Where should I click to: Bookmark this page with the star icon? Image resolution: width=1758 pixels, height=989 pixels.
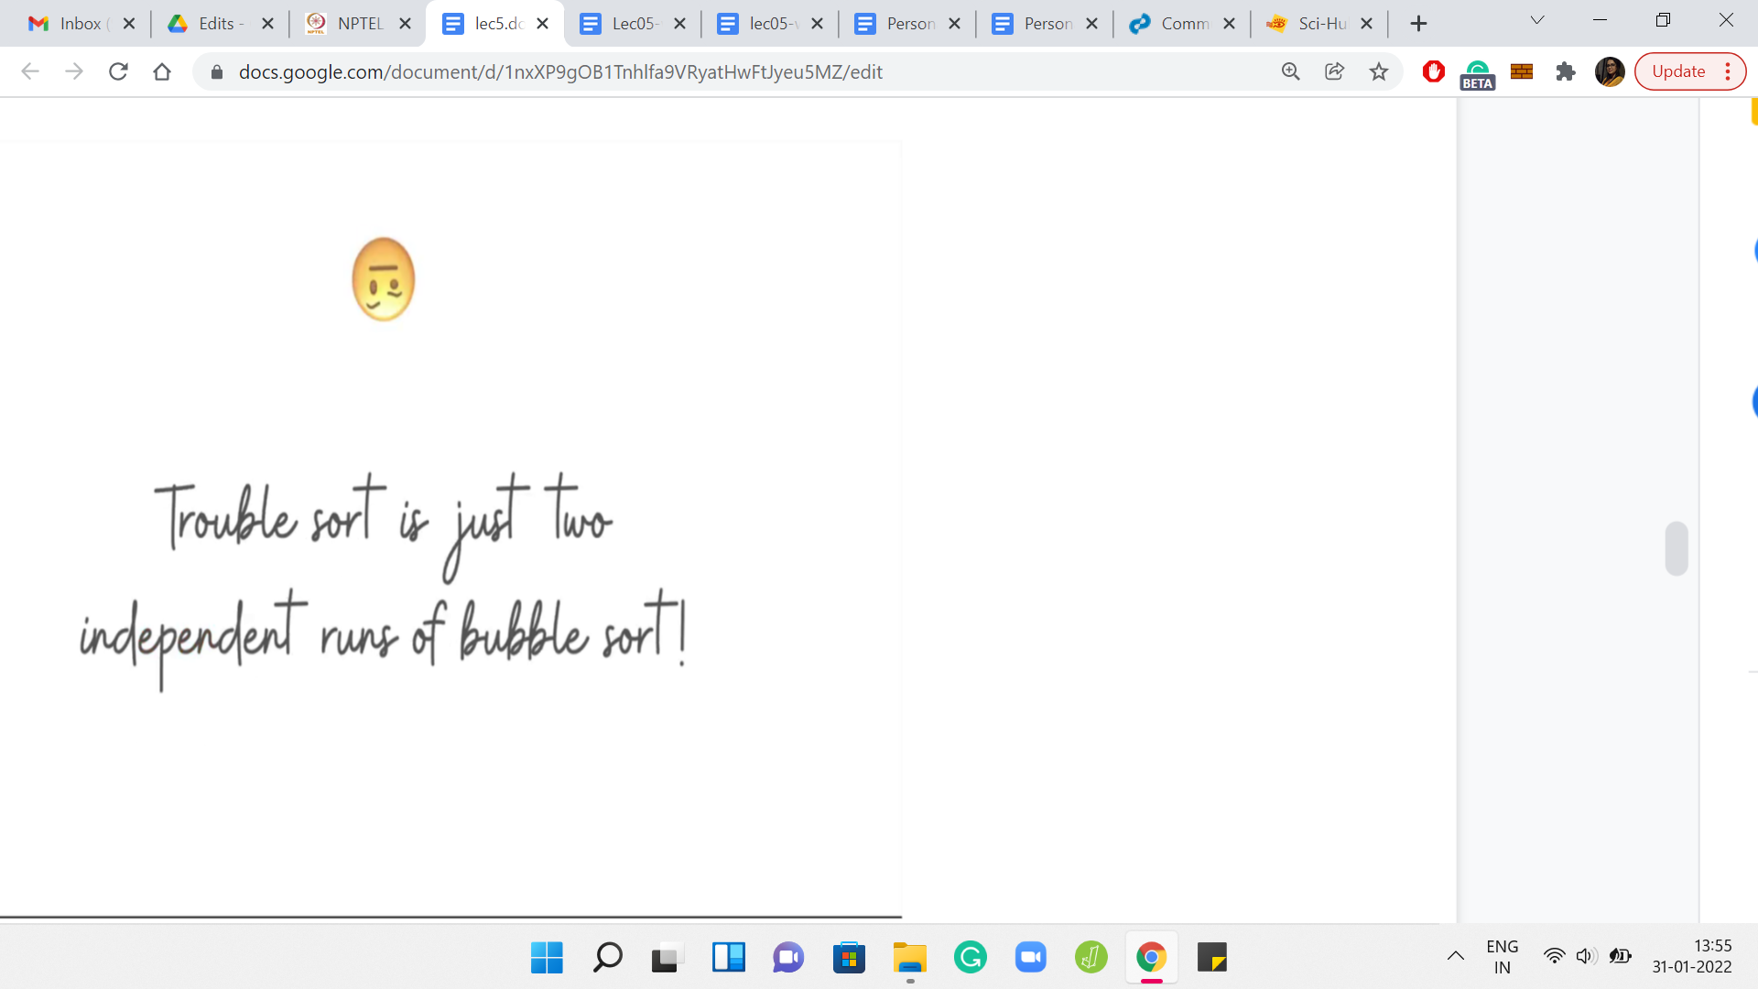(x=1379, y=71)
